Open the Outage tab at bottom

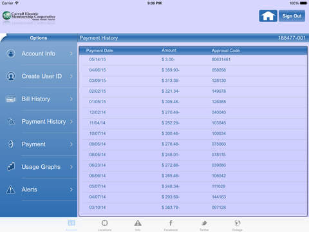[x=237, y=225]
